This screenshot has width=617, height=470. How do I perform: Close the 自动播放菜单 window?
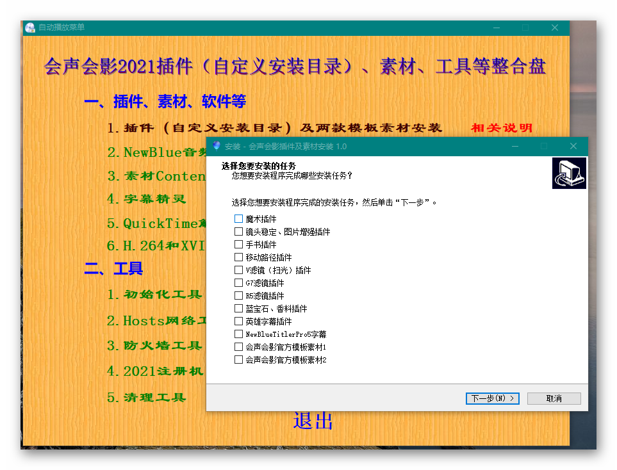coord(555,28)
